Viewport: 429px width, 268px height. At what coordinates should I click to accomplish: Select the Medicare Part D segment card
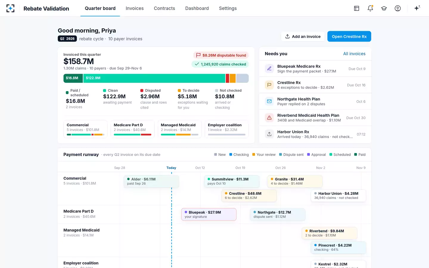(133, 129)
